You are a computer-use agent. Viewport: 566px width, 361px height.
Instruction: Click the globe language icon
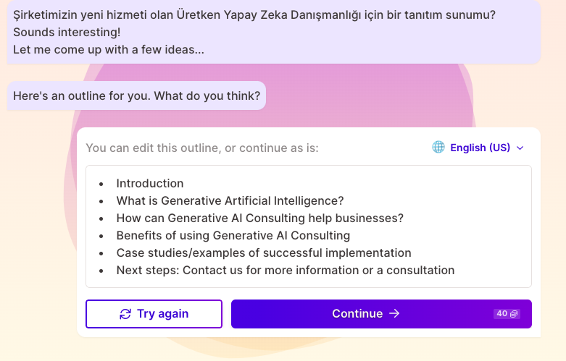438,147
